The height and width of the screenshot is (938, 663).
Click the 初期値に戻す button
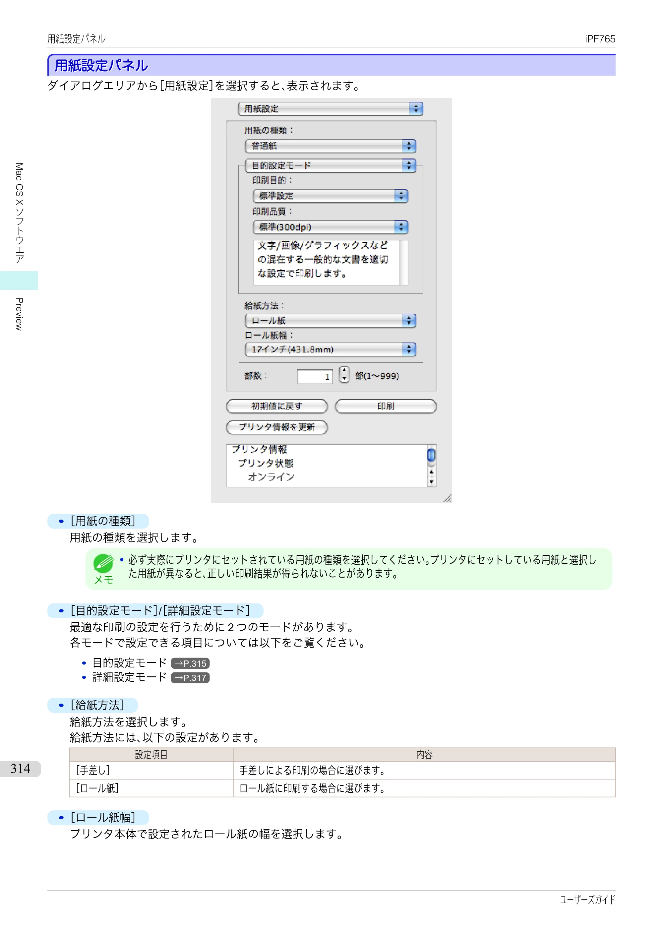[277, 406]
